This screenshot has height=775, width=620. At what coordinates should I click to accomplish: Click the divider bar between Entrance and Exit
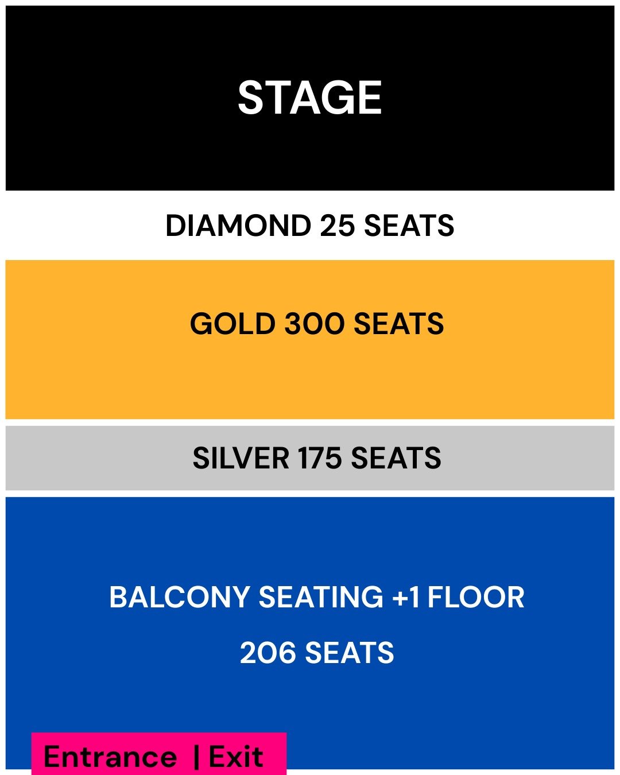coord(196,757)
